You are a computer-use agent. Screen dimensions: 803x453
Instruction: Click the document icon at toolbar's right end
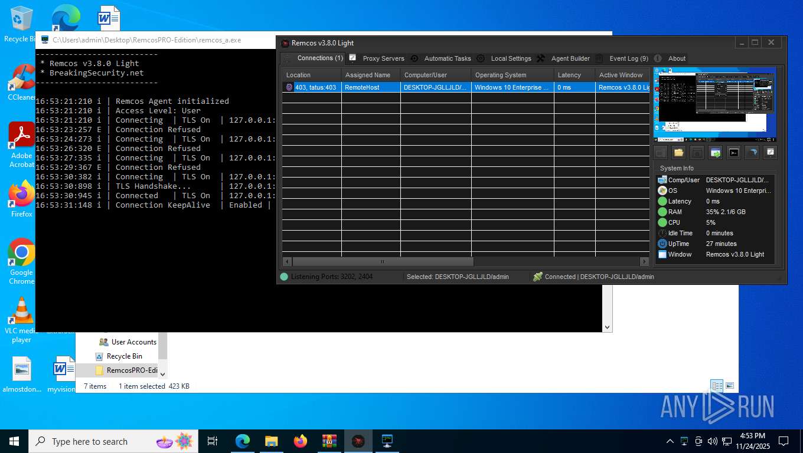[770, 153]
